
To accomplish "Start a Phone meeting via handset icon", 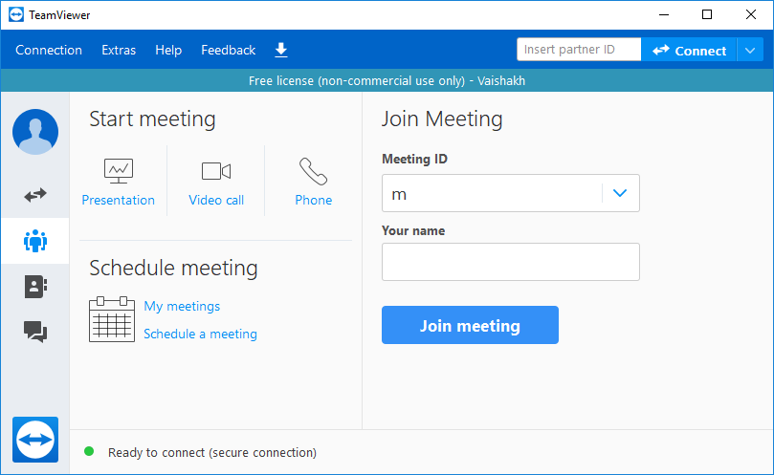I will [313, 171].
